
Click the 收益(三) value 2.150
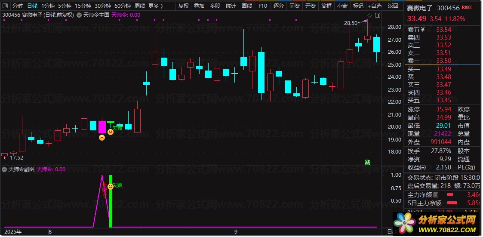pyautogui.click(x=443, y=167)
